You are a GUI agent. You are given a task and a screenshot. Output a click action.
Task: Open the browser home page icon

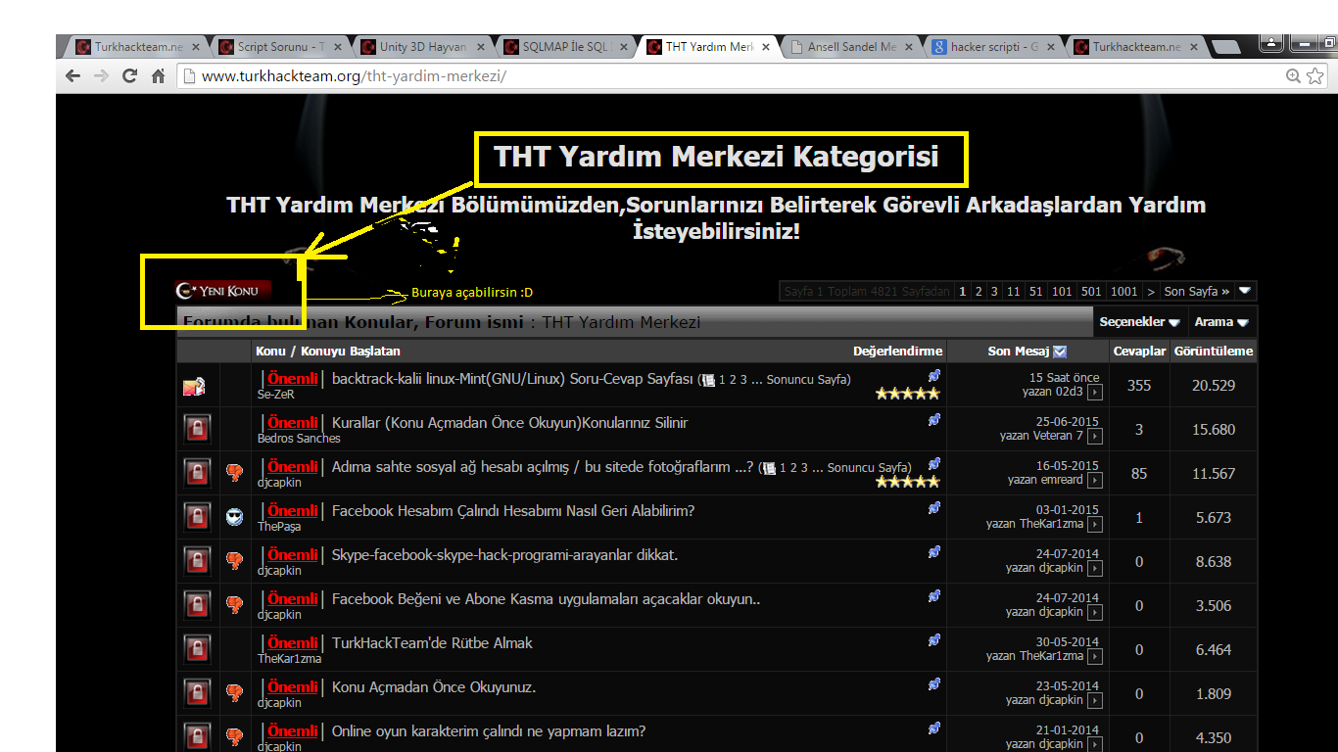click(x=158, y=76)
